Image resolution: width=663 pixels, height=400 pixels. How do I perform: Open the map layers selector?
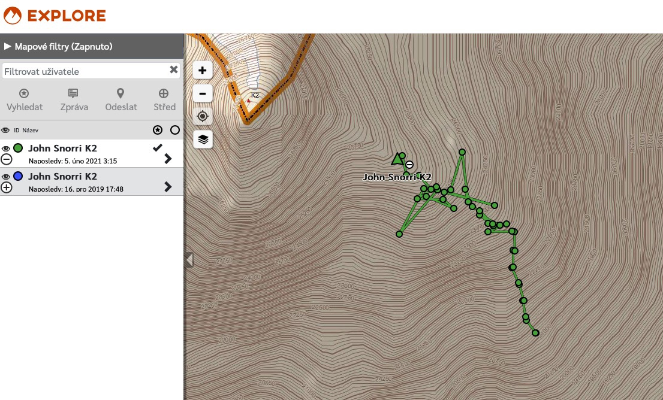click(203, 140)
